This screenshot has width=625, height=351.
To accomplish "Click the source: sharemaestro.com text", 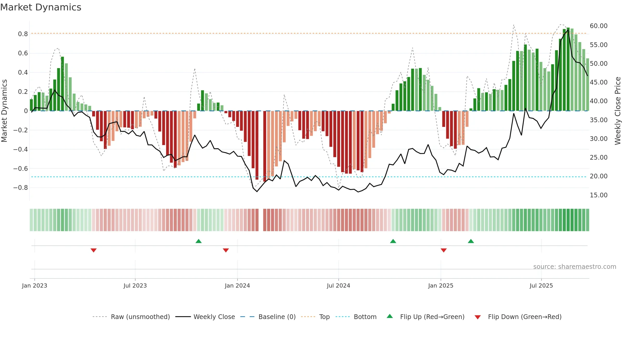I will 575,267.
